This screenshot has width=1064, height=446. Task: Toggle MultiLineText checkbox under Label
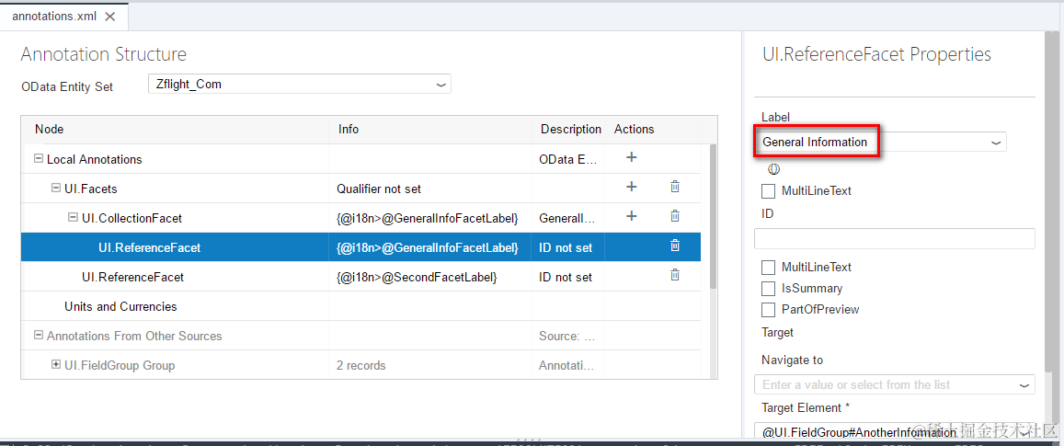768,190
